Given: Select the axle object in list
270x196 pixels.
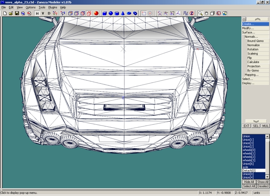Looking at the screenshot, I should [246, 167].
